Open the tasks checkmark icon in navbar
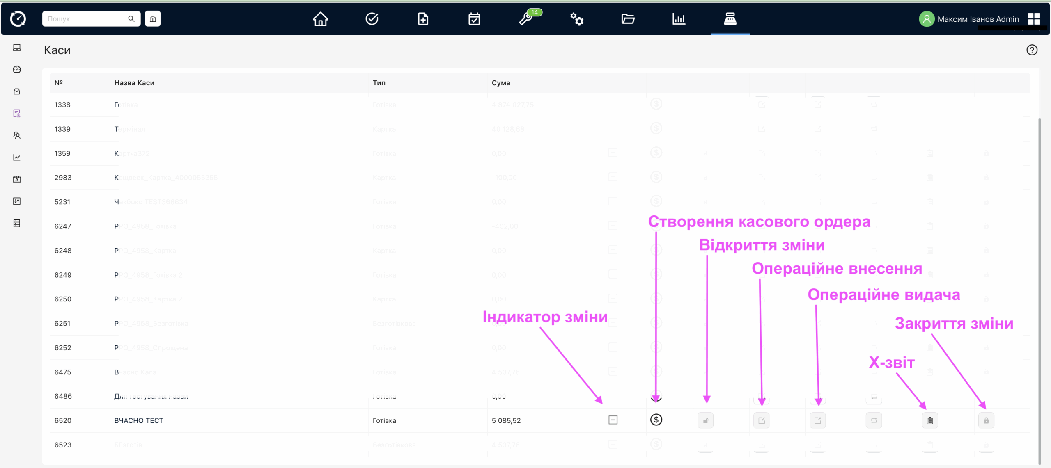 372,19
